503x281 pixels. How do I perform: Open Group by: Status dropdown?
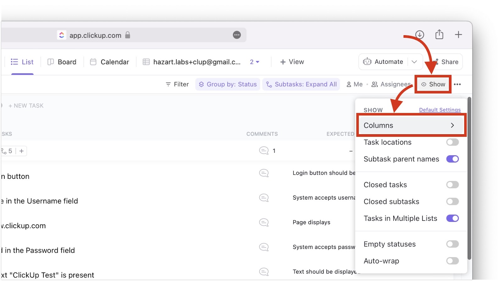(x=228, y=84)
